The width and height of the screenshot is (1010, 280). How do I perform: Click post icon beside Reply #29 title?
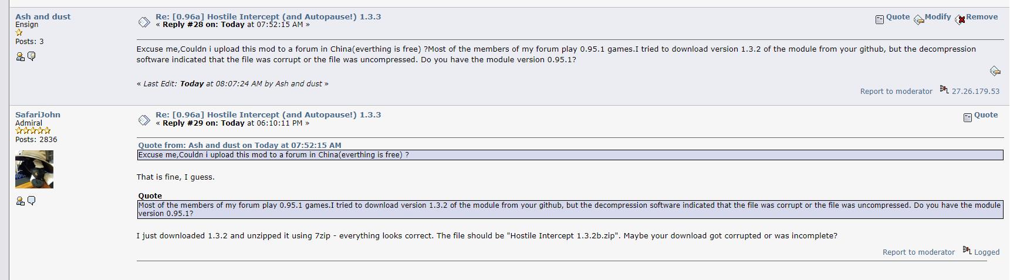144,120
